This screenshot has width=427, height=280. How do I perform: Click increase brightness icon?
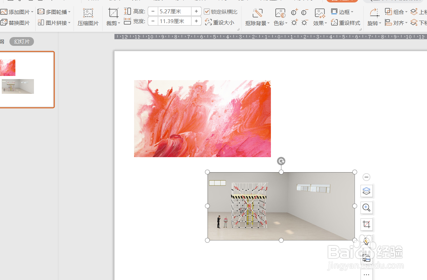[x=295, y=22]
